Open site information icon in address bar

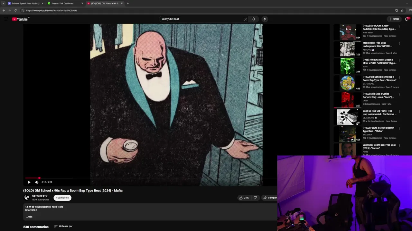pos(23,10)
